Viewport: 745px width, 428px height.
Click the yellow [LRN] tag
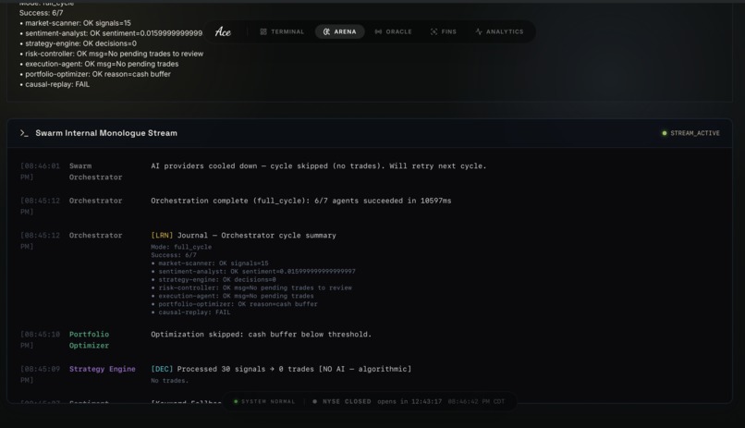(162, 236)
